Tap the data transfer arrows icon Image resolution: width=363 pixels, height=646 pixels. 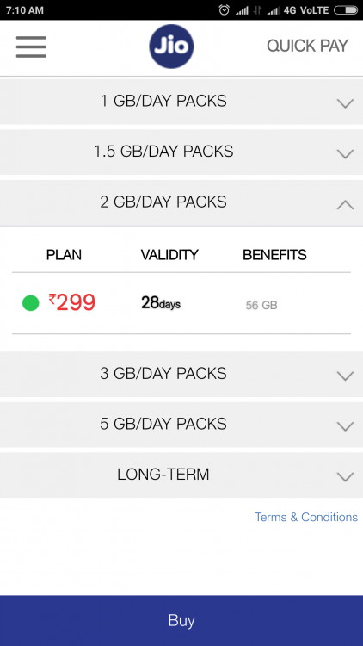258,10
